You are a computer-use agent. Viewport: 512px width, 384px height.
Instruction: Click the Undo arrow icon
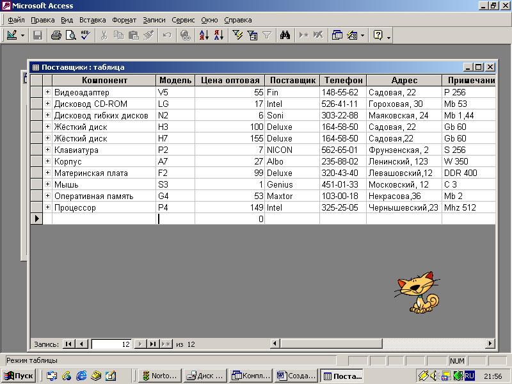point(167,35)
